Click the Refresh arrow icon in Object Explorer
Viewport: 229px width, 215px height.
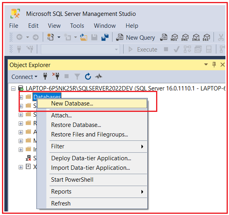click(88, 76)
